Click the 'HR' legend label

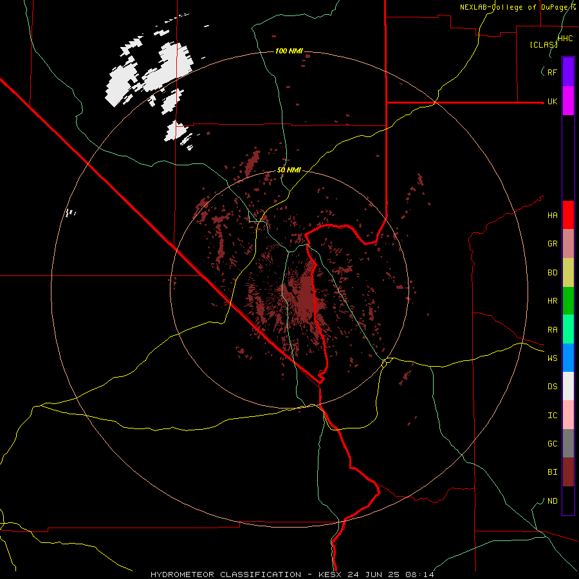click(552, 301)
